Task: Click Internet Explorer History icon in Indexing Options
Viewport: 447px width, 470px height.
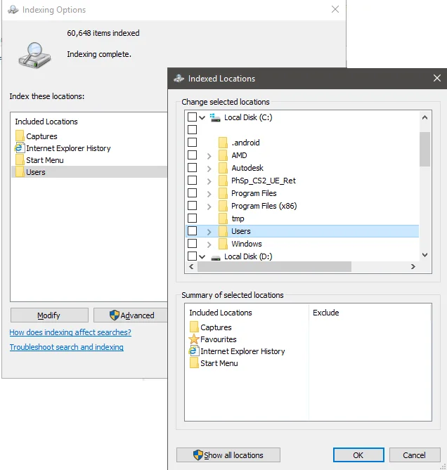Action: point(20,148)
